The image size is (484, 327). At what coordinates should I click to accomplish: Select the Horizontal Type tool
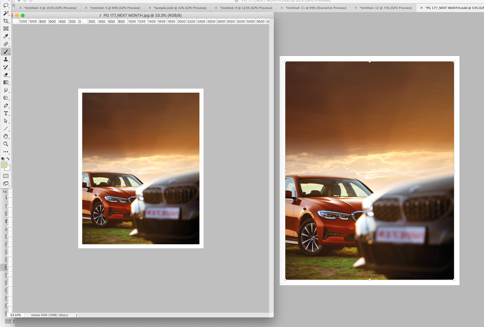[x=6, y=113]
